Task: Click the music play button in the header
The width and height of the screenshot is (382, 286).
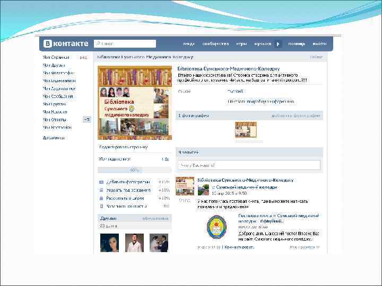Action: pos(278,44)
